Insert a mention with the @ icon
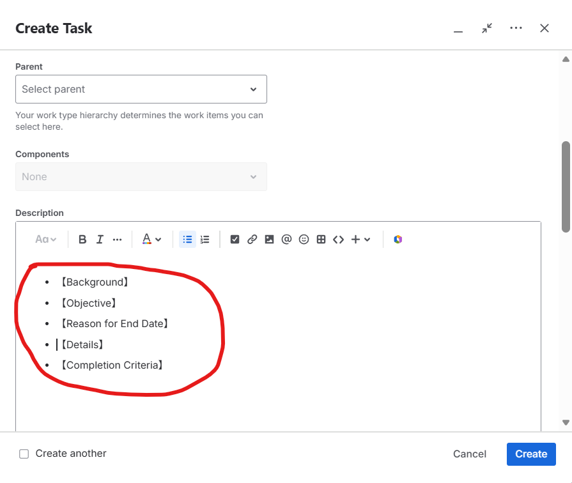This screenshot has width=572, height=483. (x=287, y=240)
